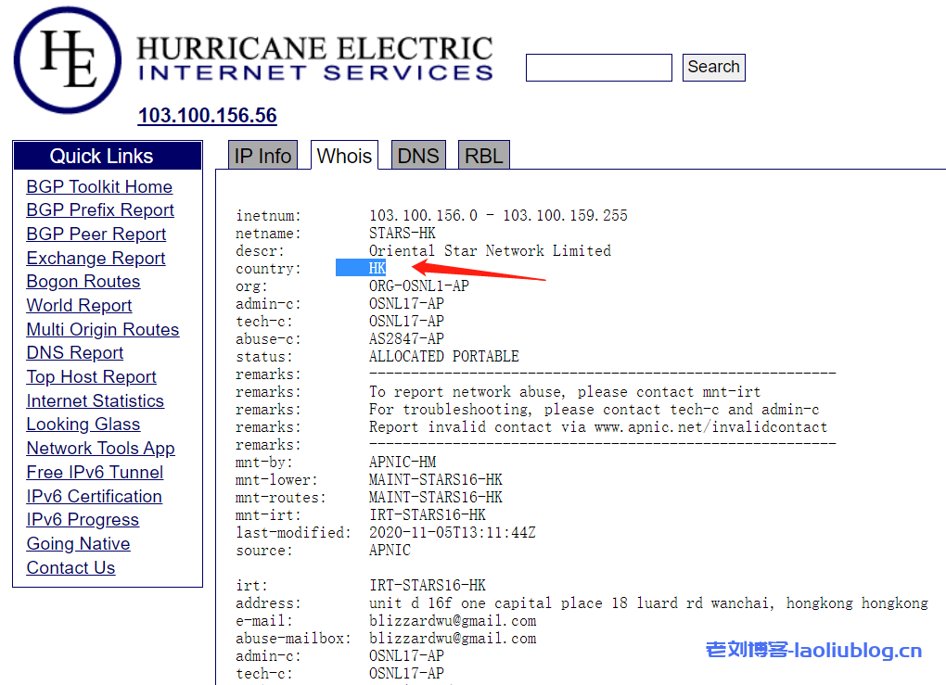
Task: Visit the IPv6 Certification page
Action: click(94, 497)
